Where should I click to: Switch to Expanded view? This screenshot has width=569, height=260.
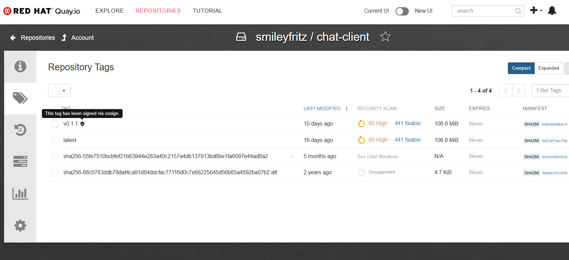coord(549,68)
